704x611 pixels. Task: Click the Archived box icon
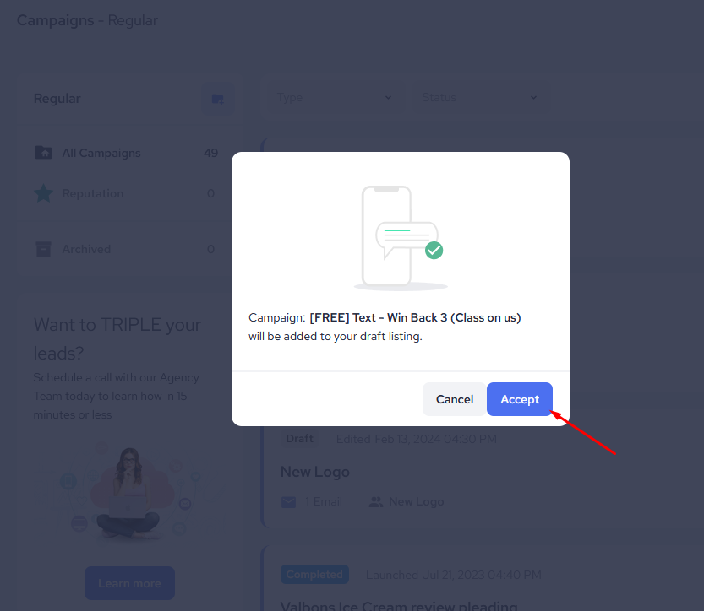tap(44, 249)
